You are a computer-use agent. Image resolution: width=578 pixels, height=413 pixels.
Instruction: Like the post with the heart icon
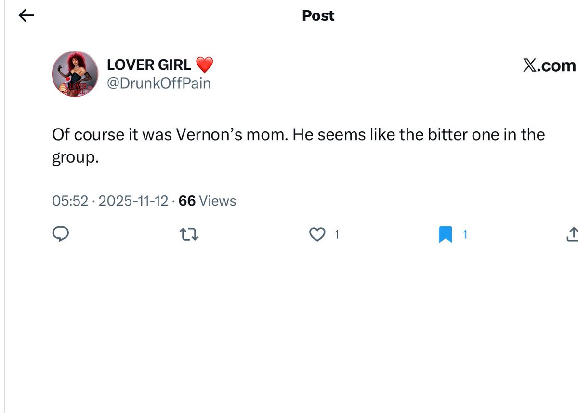[x=317, y=235]
